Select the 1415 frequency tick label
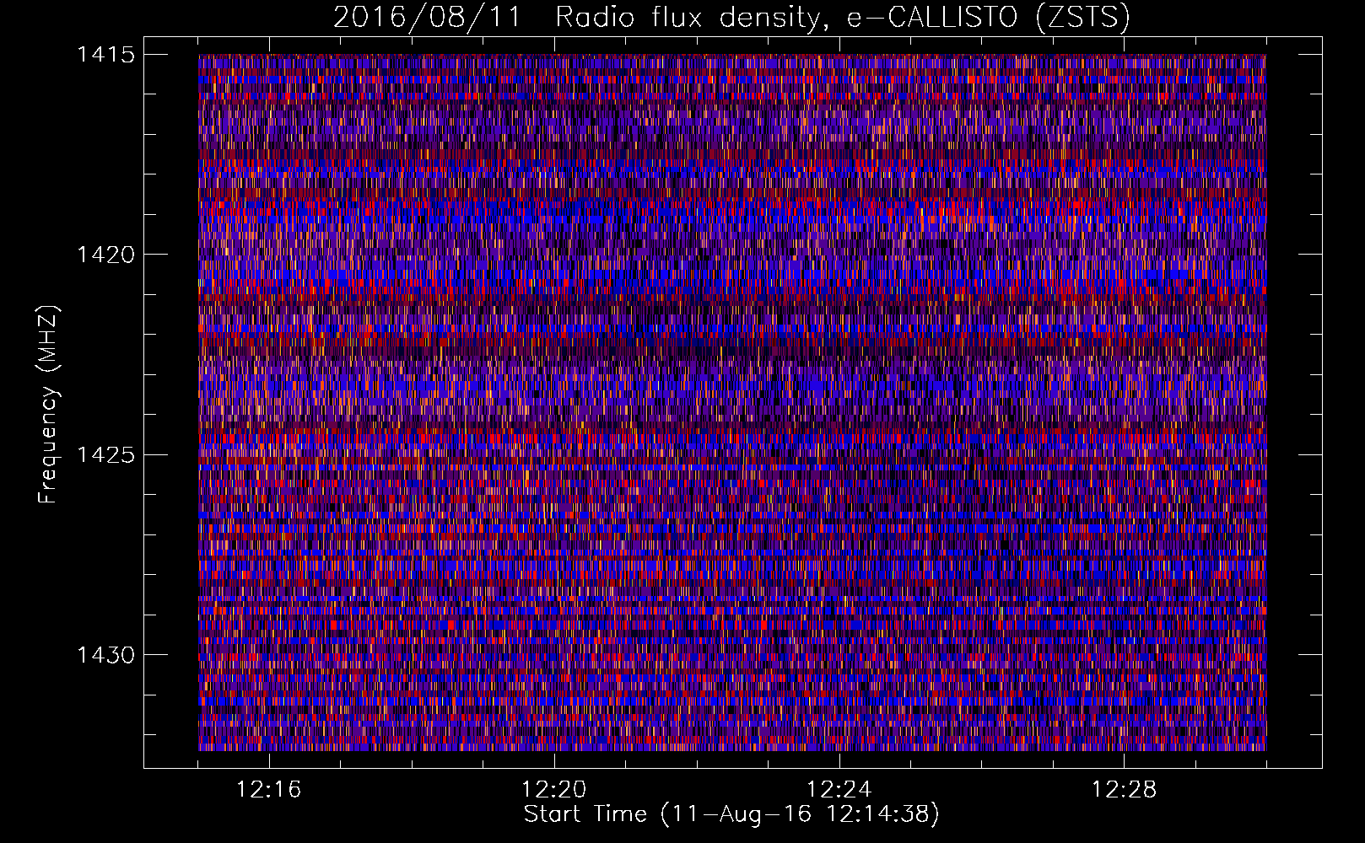 click(105, 55)
